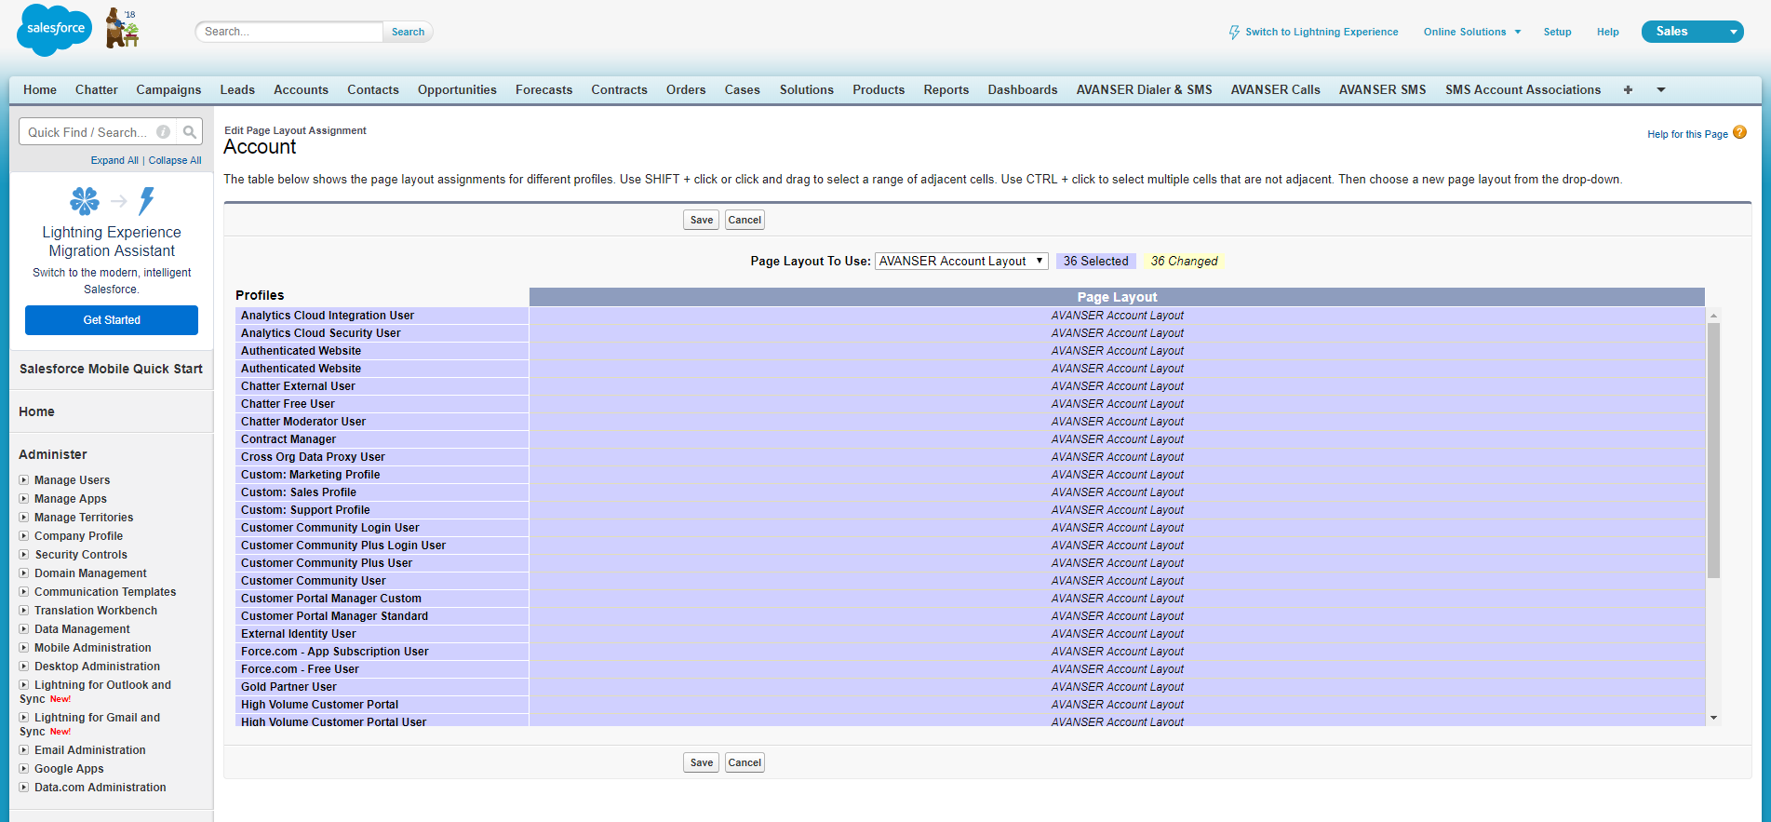The image size is (1771, 822).
Task: Click the header Search button
Action: [408, 32]
